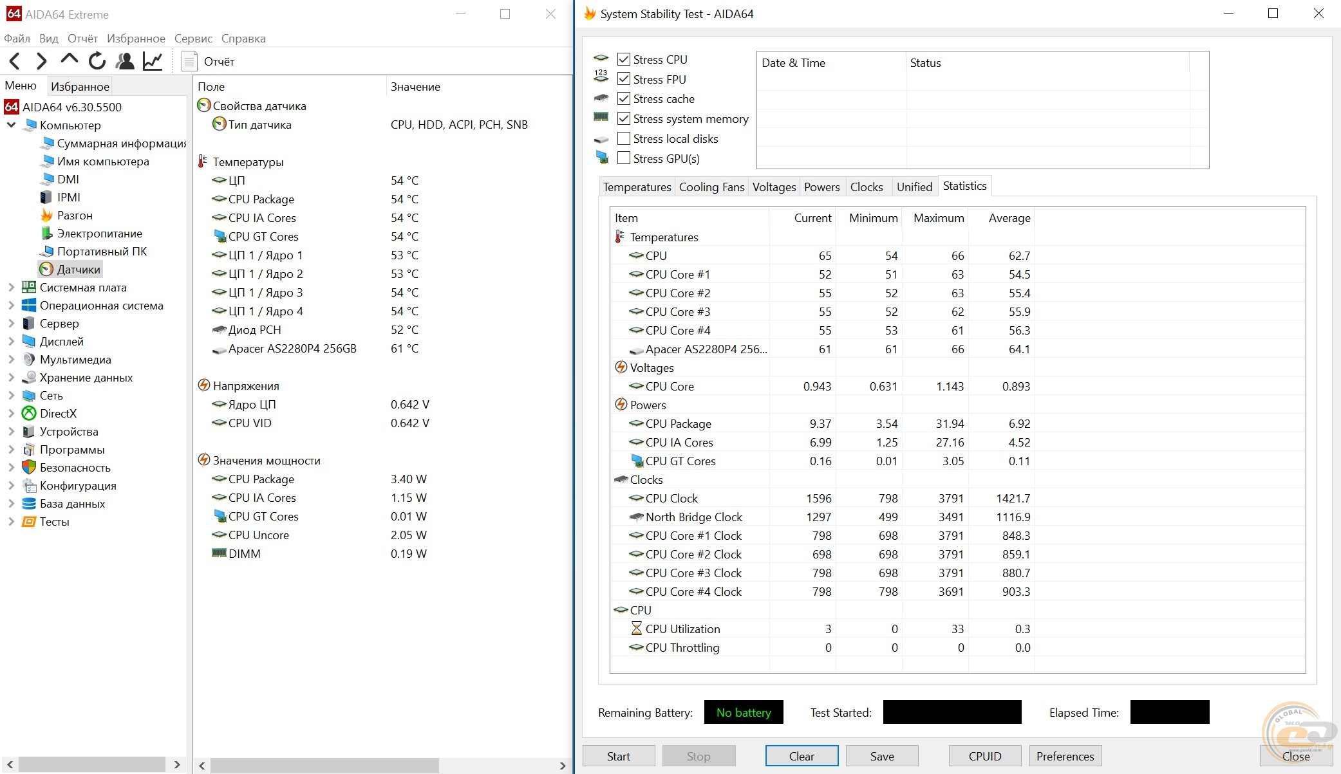The image size is (1341, 774).
Task: Click the back navigation arrow icon
Action: 15,61
